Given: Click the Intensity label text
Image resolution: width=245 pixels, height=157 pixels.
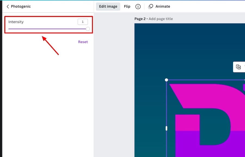Looking at the screenshot, I should (x=16, y=22).
